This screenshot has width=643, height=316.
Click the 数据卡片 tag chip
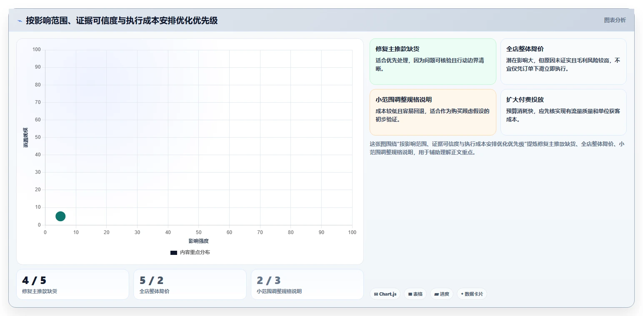click(x=472, y=294)
